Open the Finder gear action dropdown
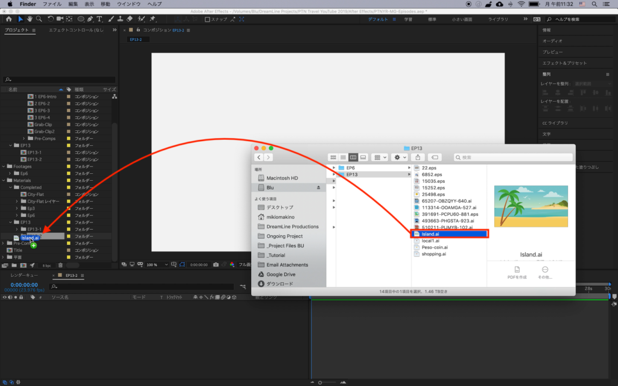 click(399, 157)
